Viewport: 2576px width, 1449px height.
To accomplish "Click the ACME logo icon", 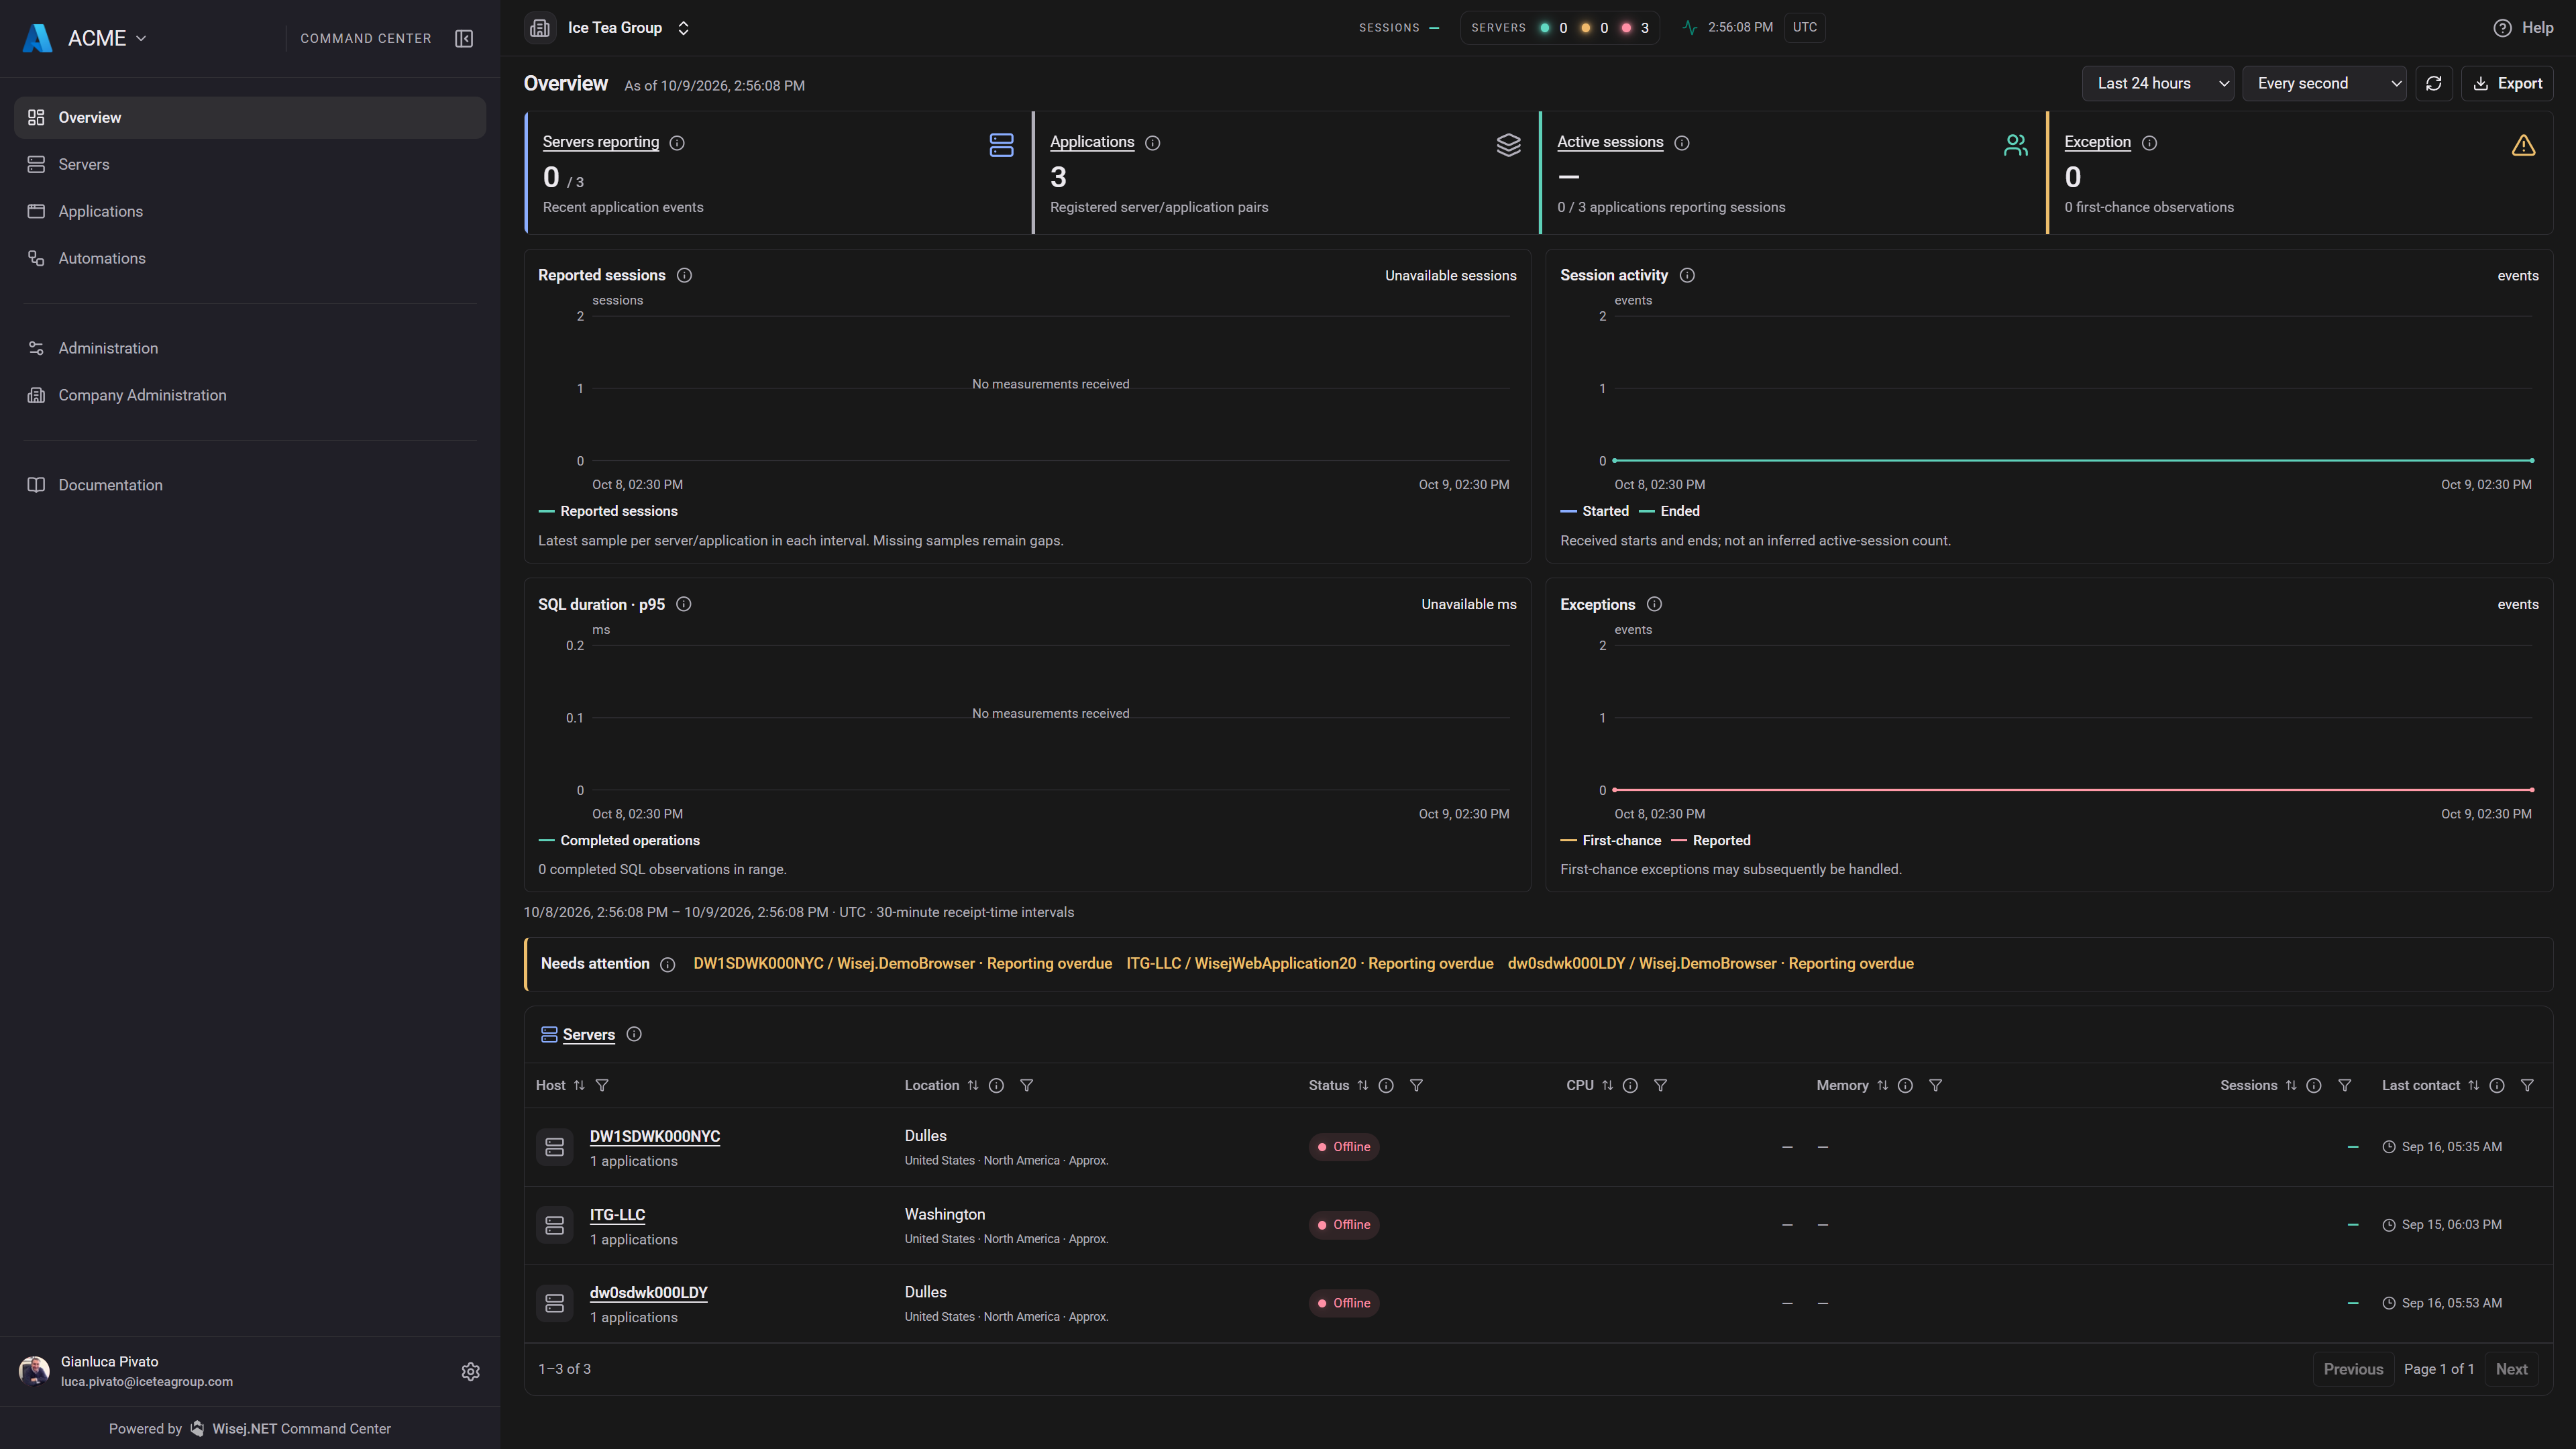I will point(37,38).
